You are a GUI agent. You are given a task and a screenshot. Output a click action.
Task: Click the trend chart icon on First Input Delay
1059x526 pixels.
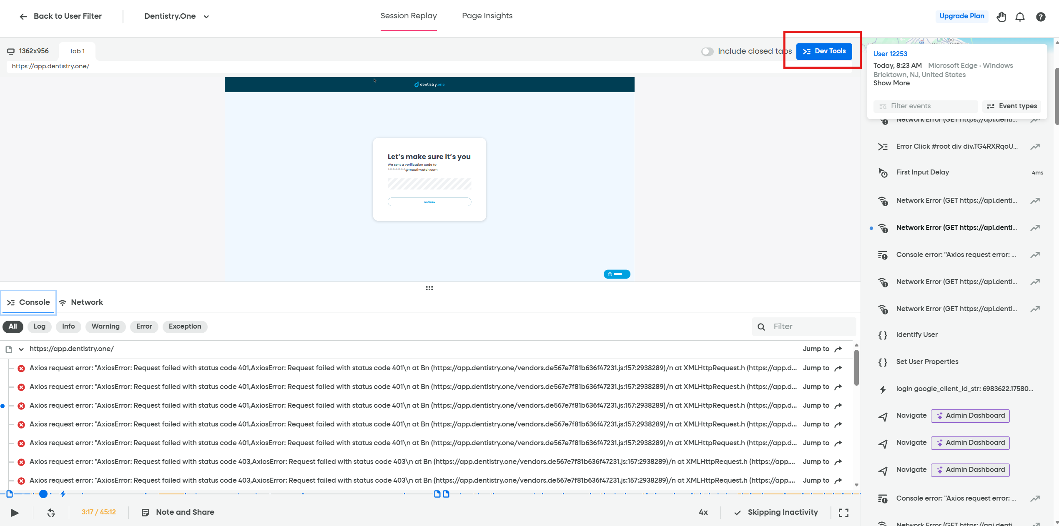pos(1036,172)
